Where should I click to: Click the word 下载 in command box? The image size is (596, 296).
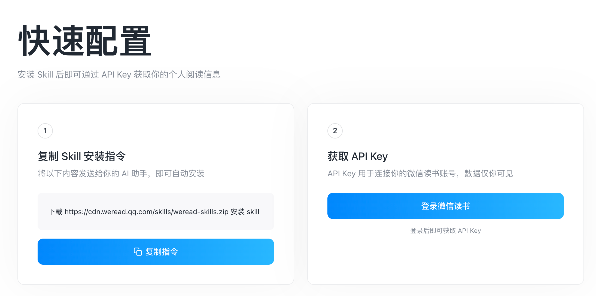56,212
